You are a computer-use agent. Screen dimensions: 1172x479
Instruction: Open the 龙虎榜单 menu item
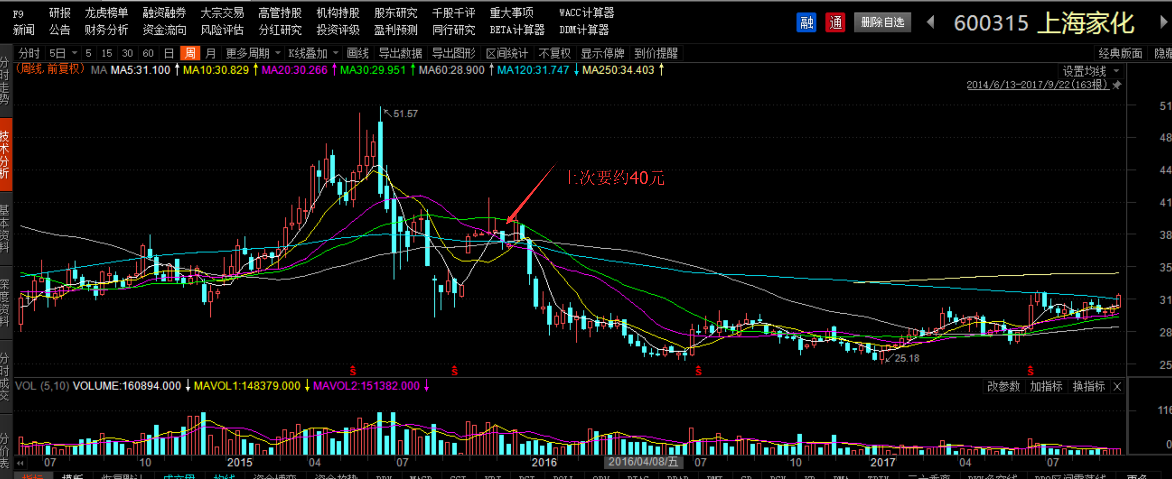coord(107,13)
